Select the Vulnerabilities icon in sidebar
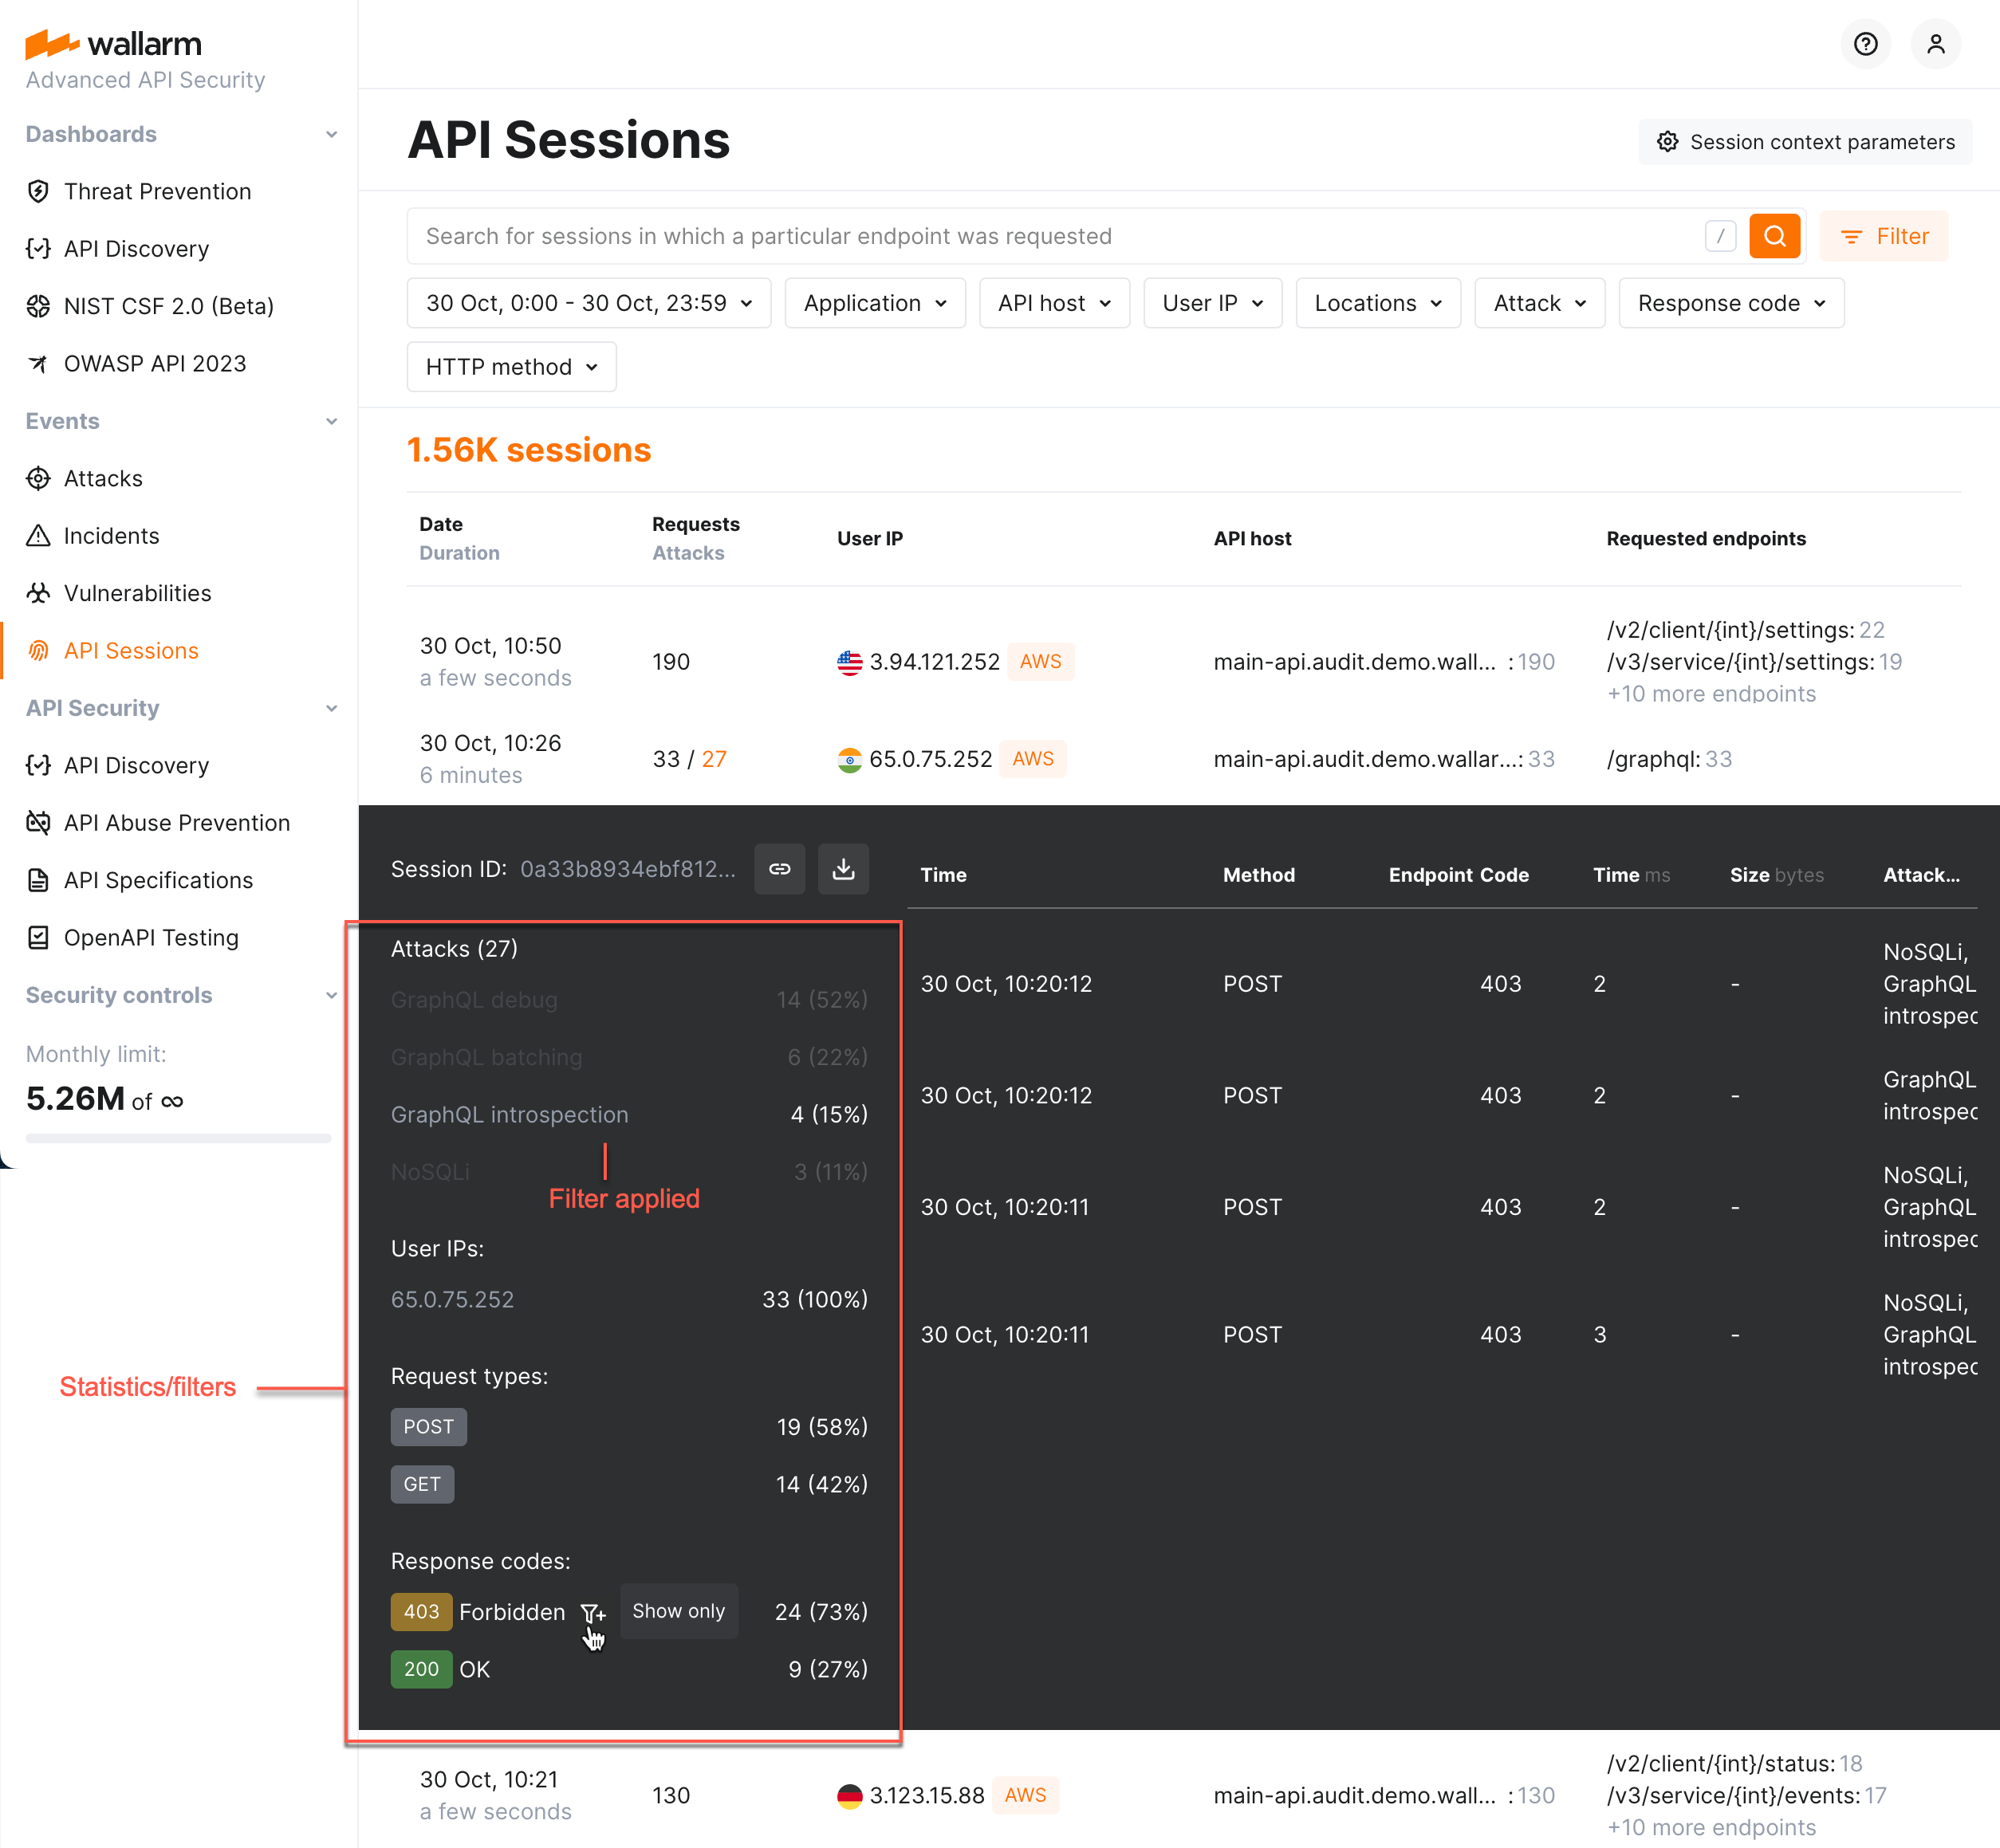The image size is (2000, 1848). click(x=38, y=593)
